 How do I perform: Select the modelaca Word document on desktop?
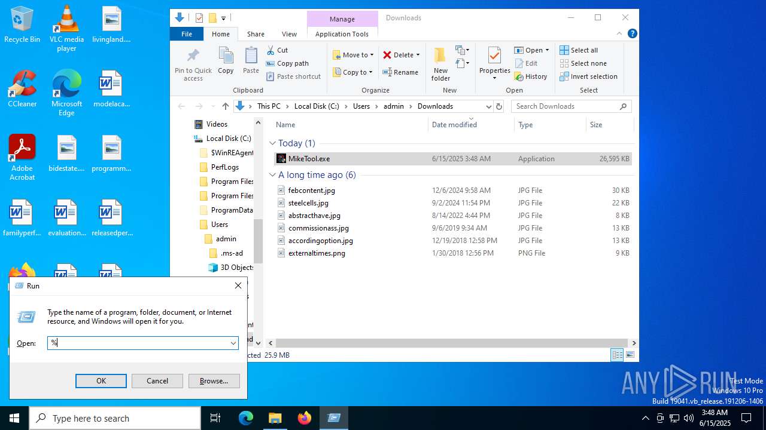111,88
